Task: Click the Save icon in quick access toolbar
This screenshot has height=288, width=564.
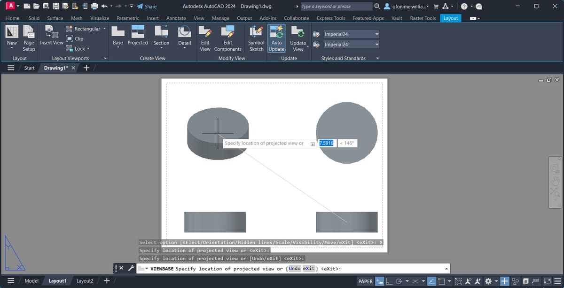Action: coord(56,7)
